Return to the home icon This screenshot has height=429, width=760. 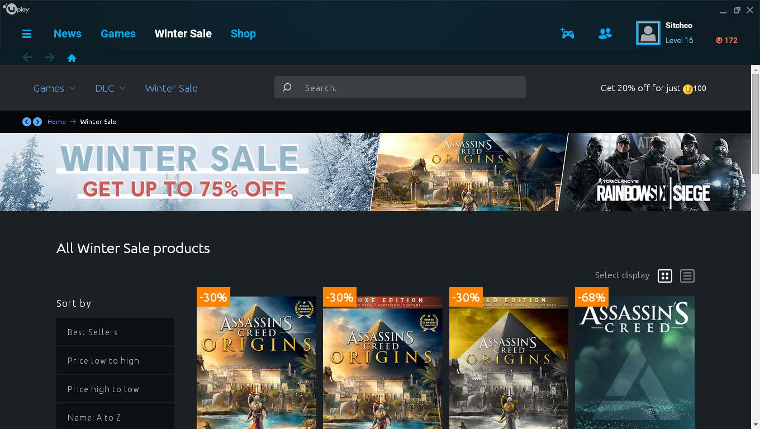tap(72, 58)
